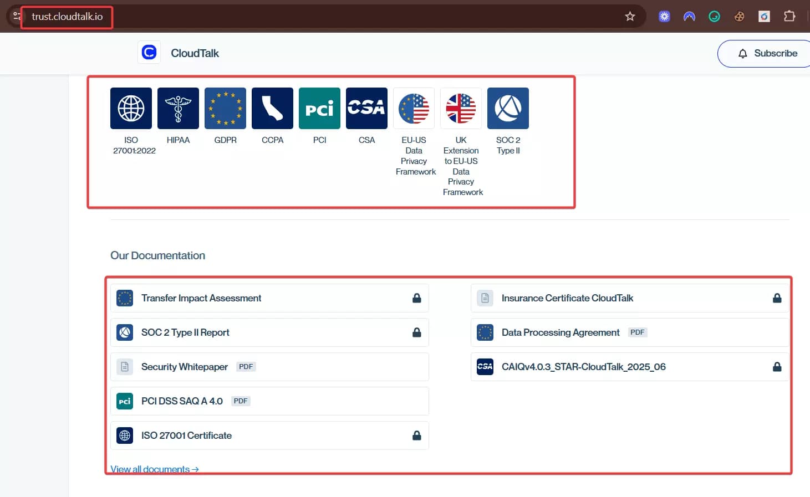Click the Subscribe button
Screen dimensions: 810x497
[x=768, y=53]
